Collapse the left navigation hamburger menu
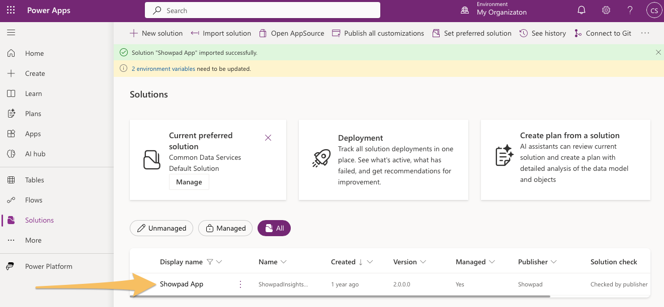This screenshot has height=307, width=664. coord(11,33)
